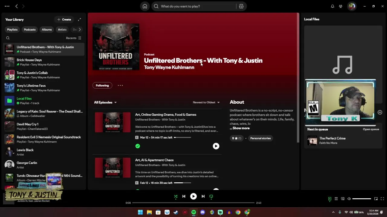
Task: Open Unfiltered Brothers podcast cover art
Action: [116, 47]
